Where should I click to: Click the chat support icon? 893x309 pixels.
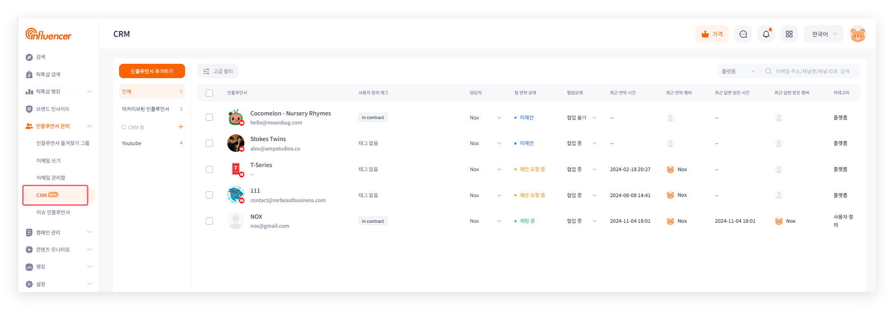(743, 34)
